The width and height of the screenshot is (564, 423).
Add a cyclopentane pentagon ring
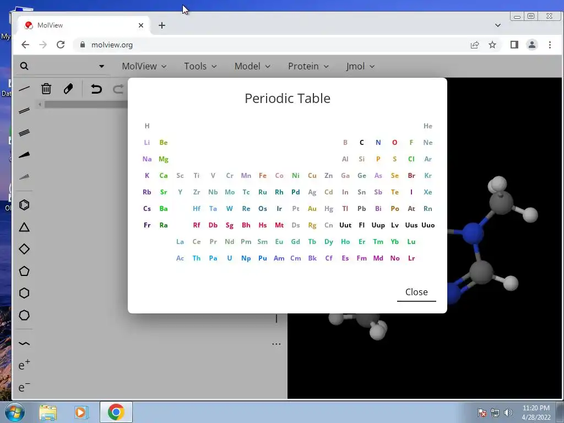click(24, 271)
